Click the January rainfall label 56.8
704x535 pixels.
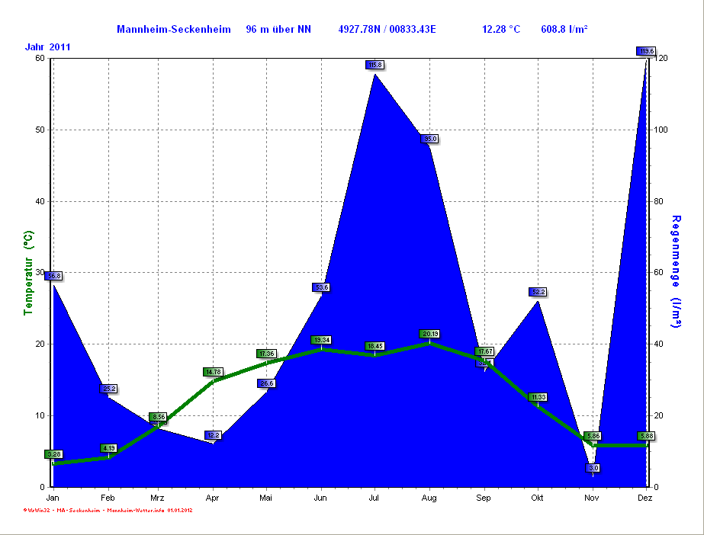click(53, 276)
